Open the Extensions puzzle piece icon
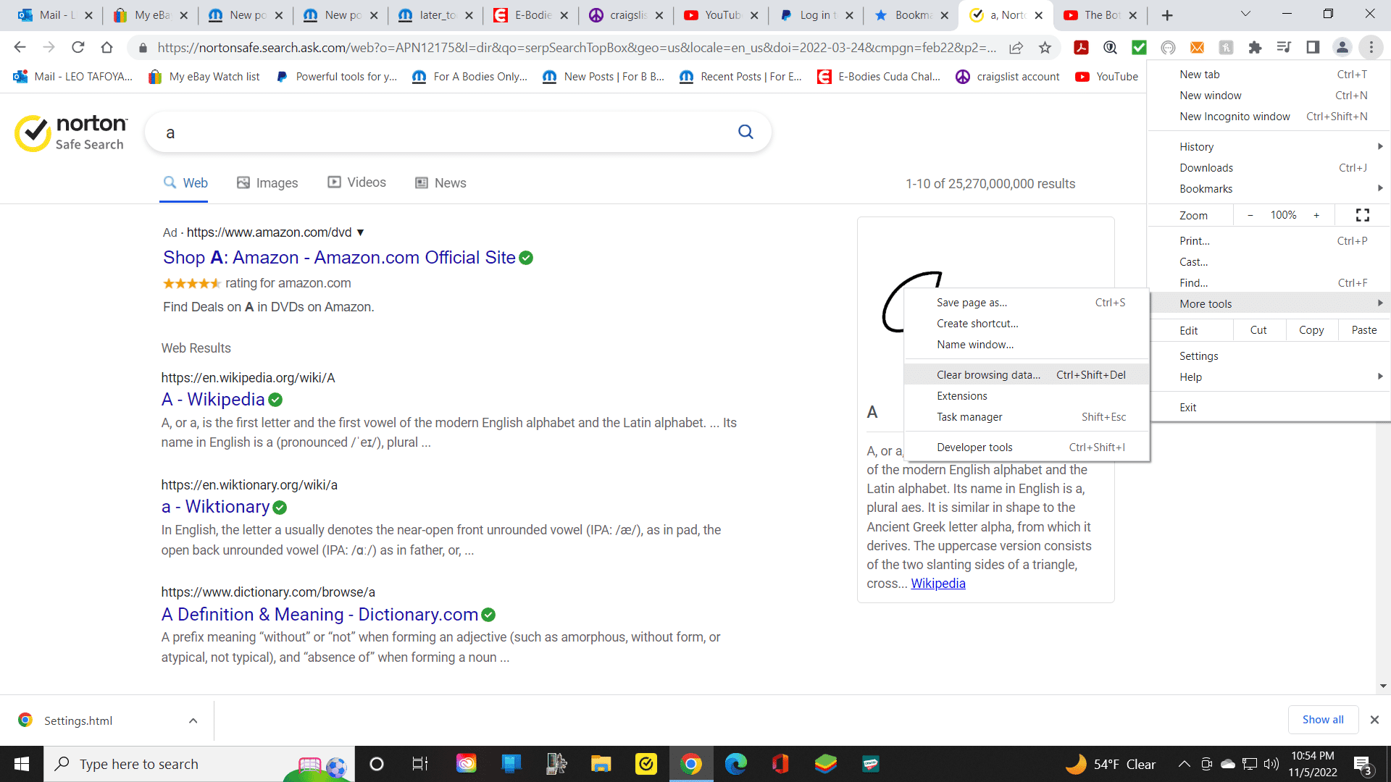The width and height of the screenshot is (1391, 782). tap(1255, 48)
